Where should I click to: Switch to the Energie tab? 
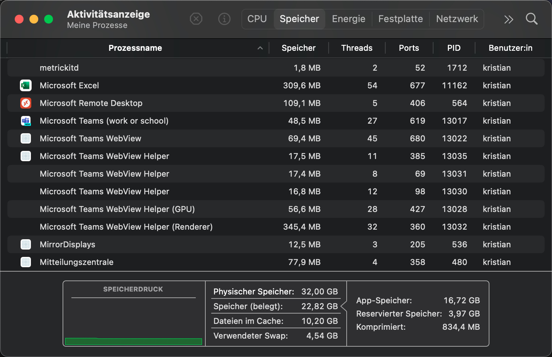pos(348,19)
